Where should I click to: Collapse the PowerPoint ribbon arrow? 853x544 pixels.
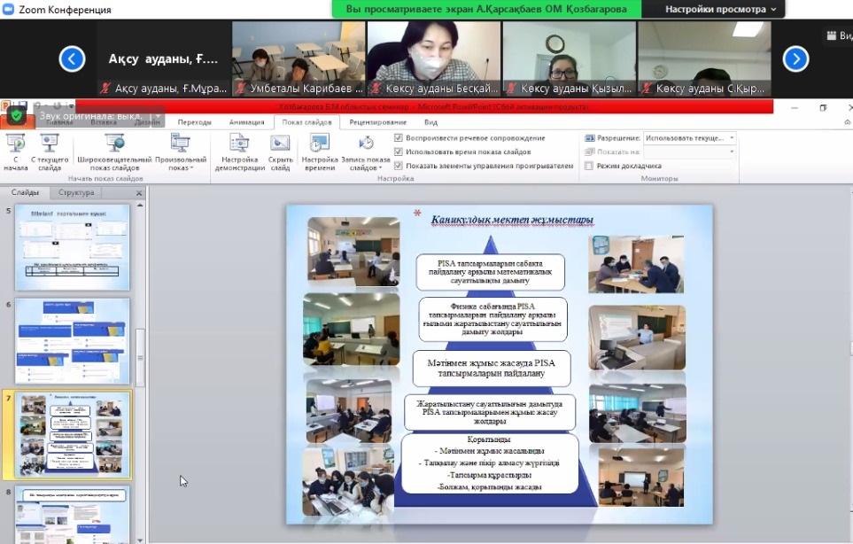click(x=848, y=122)
